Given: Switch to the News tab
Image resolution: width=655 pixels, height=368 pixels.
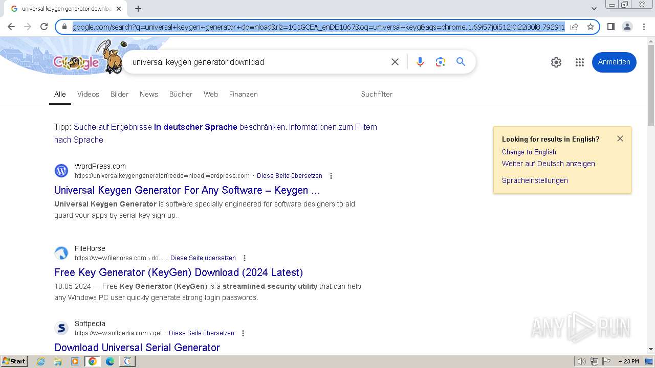Looking at the screenshot, I should click(149, 94).
